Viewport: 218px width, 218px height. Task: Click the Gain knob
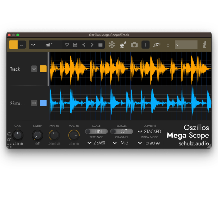18,135
